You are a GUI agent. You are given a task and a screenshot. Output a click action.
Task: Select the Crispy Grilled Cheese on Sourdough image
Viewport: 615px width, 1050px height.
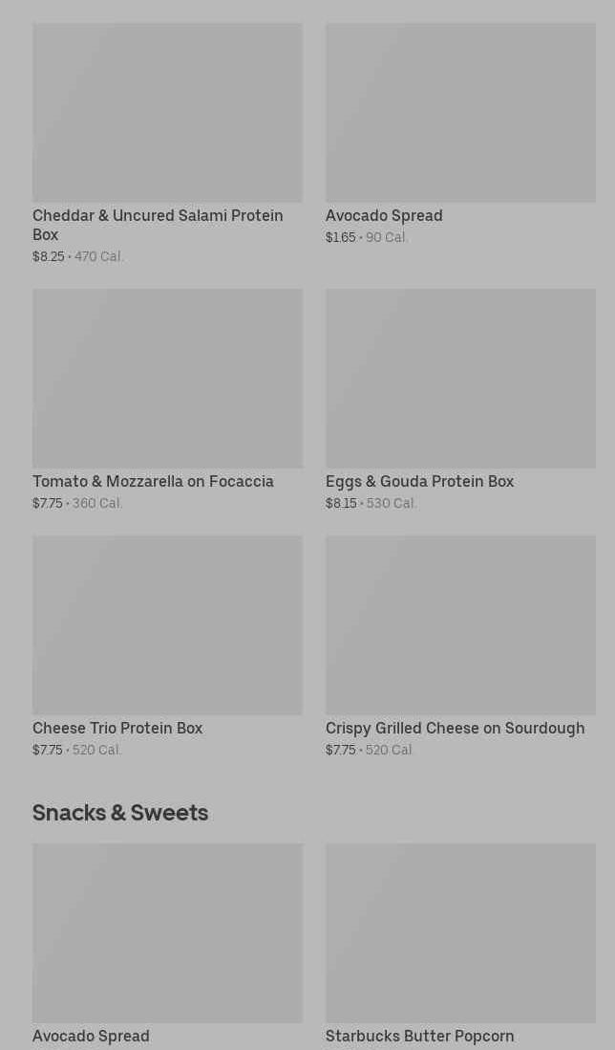pos(460,625)
